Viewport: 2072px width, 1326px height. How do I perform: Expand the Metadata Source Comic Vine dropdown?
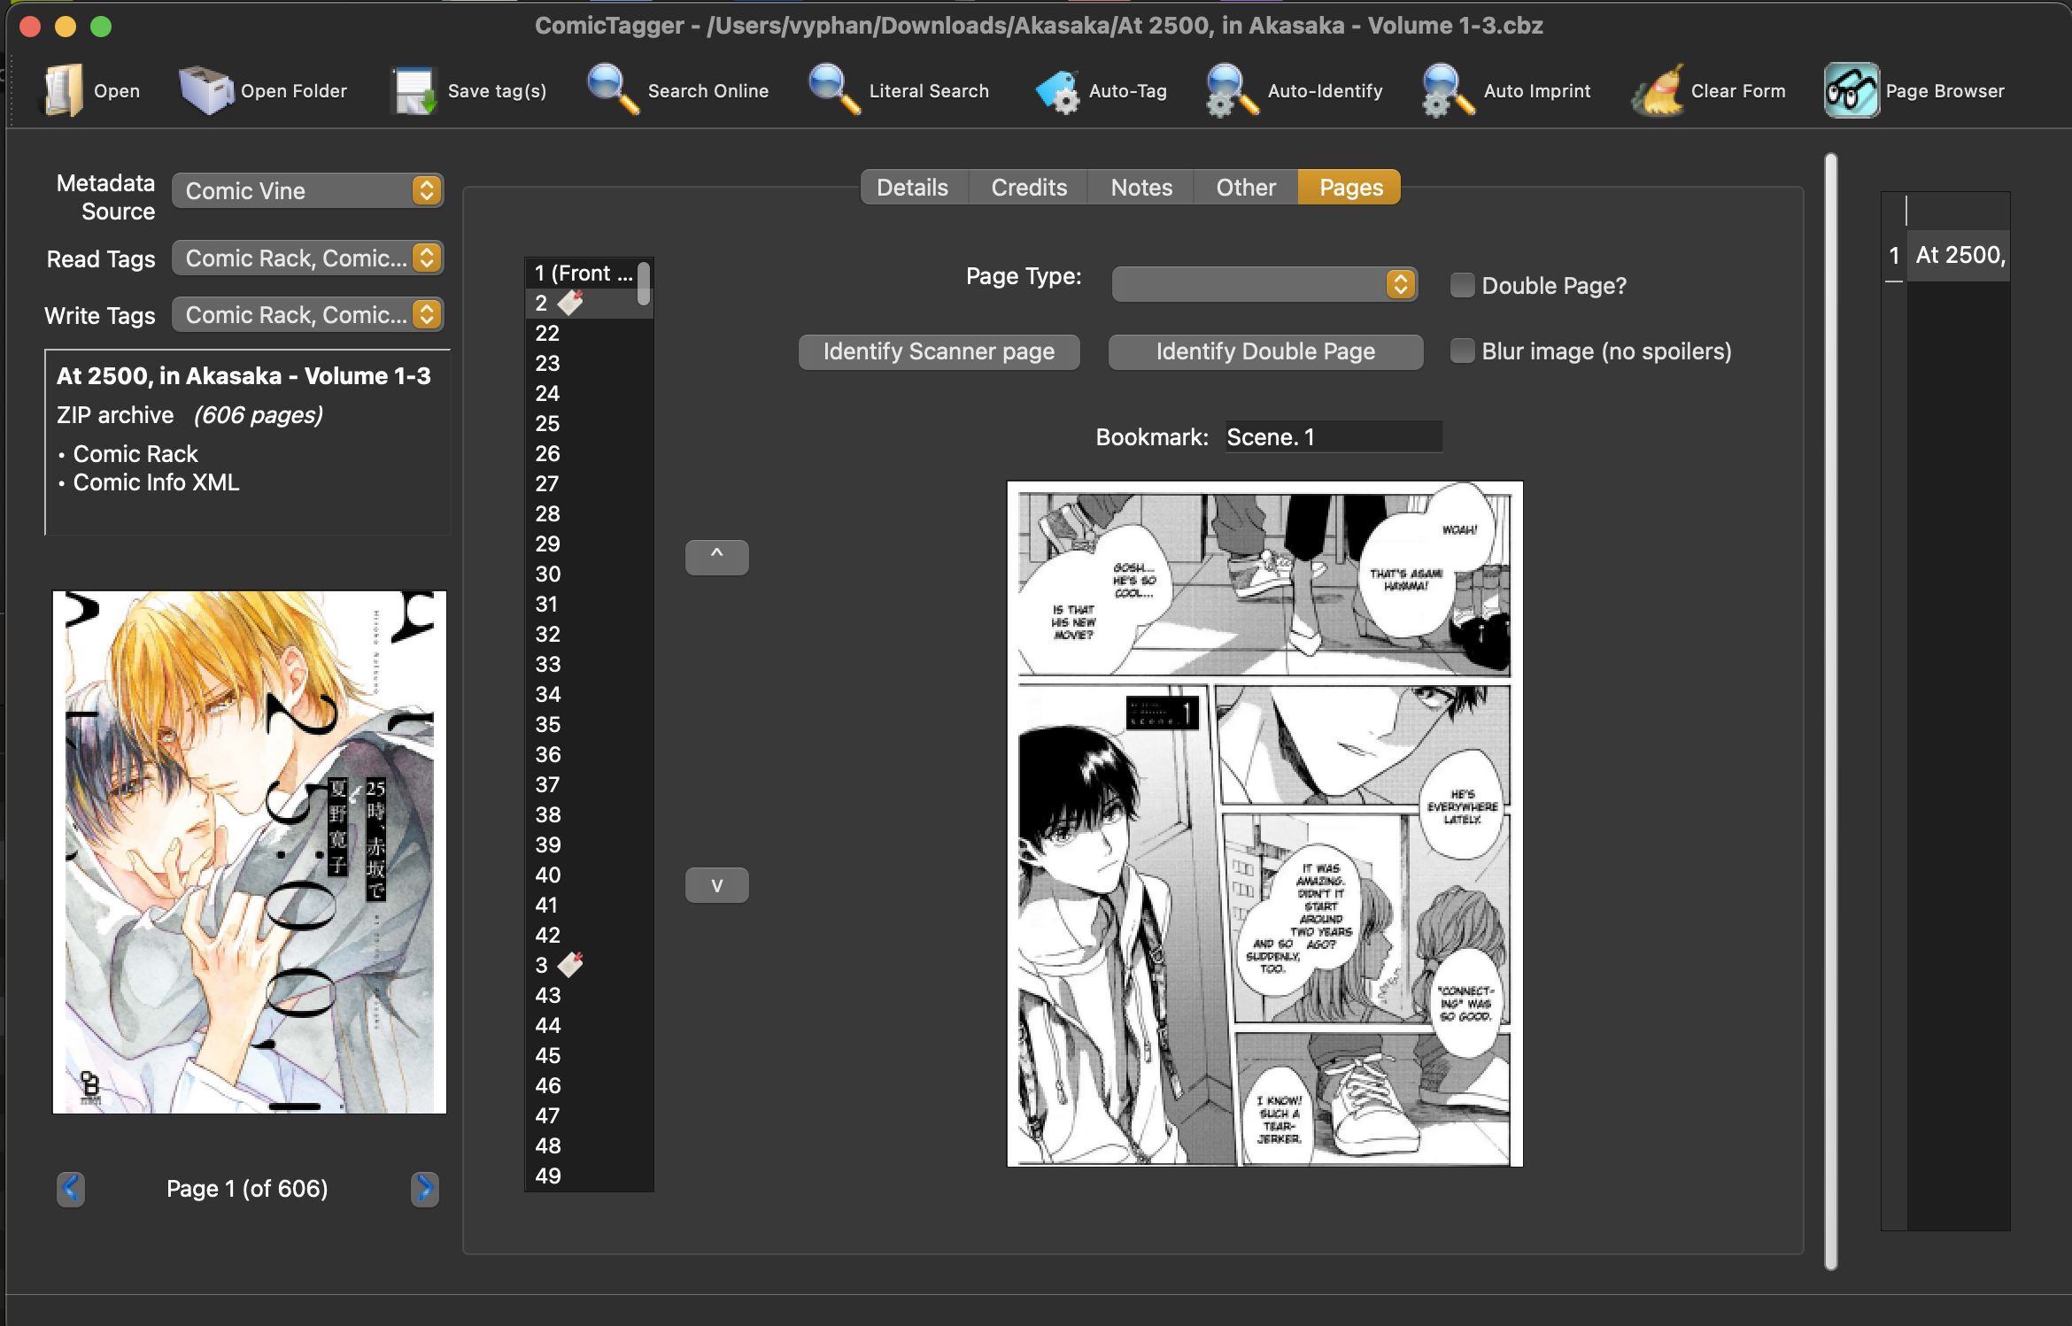tap(307, 191)
